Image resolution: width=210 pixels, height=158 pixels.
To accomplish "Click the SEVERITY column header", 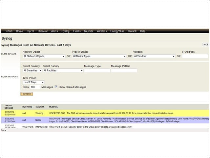I will 40,107.
